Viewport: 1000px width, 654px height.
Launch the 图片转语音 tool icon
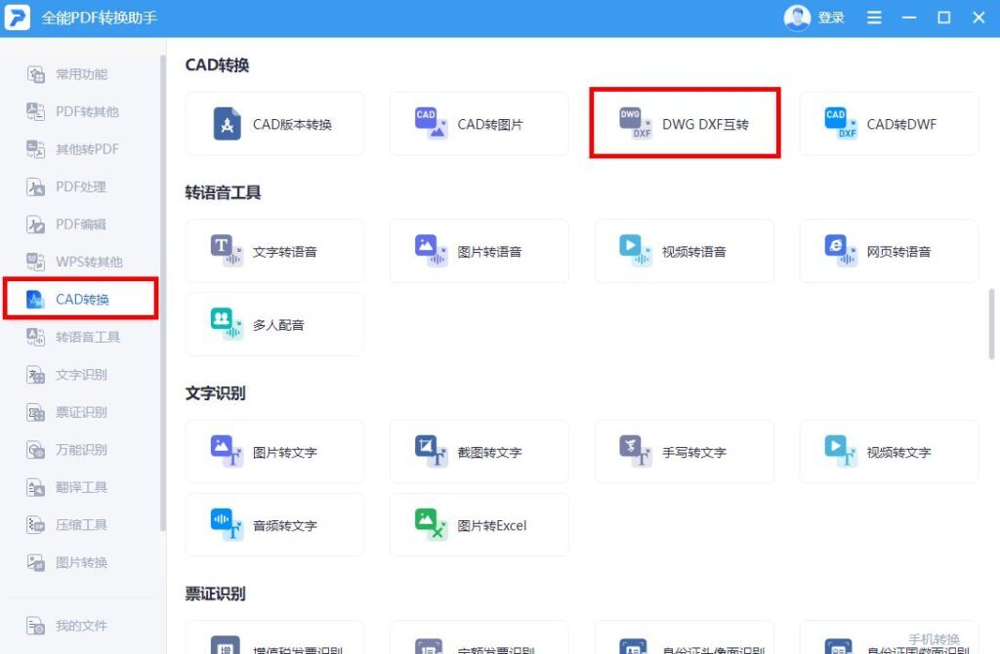[431, 251]
